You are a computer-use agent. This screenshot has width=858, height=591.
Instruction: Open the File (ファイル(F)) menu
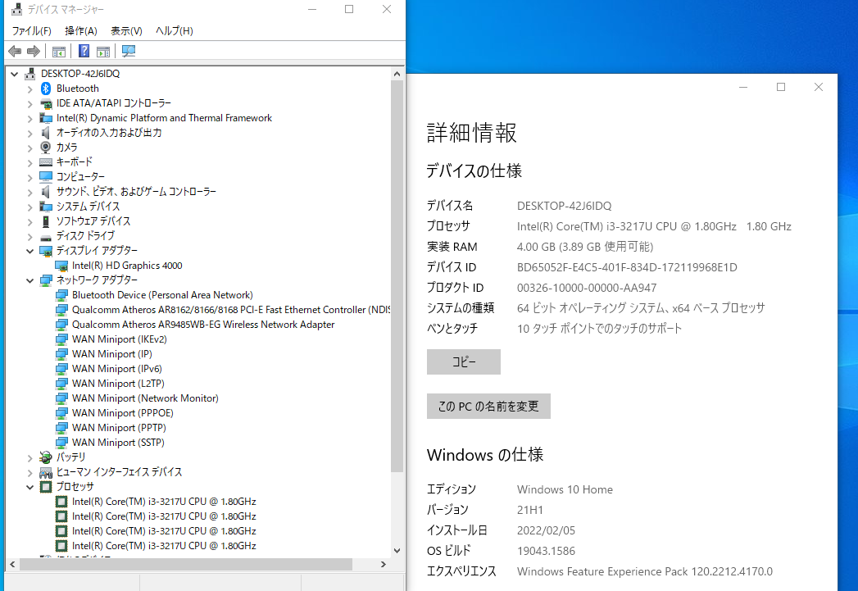(32, 30)
